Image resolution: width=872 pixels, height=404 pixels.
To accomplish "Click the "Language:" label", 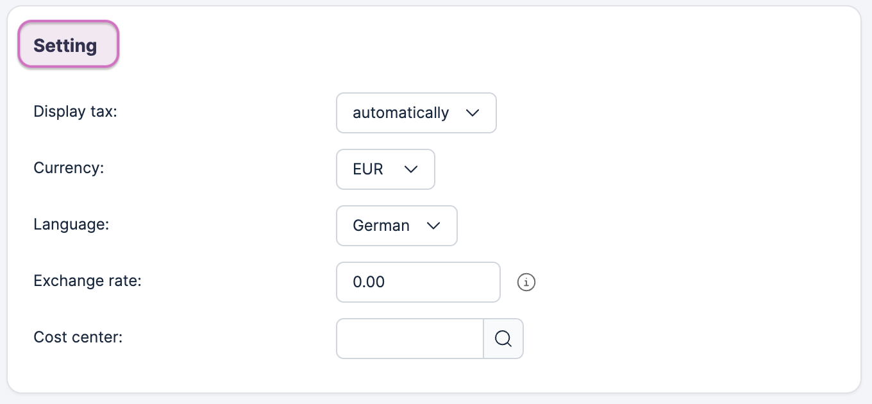I will tap(71, 224).
